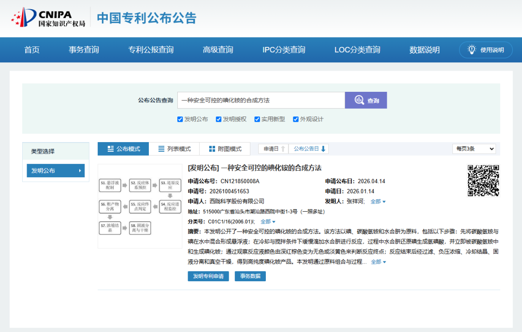Click the patent QR code
The height and width of the screenshot is (332, 522).
point(483,180)
